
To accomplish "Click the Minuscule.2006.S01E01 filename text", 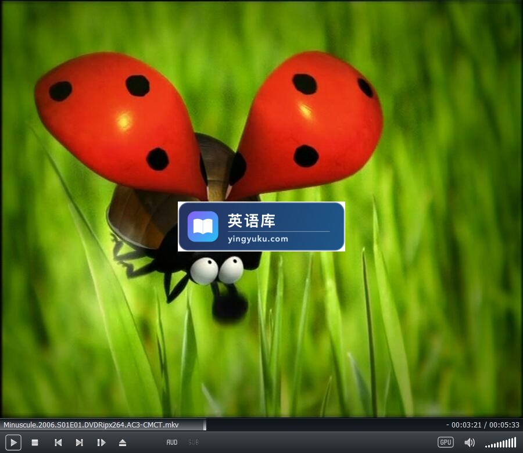I will click(x=91, y=425).
